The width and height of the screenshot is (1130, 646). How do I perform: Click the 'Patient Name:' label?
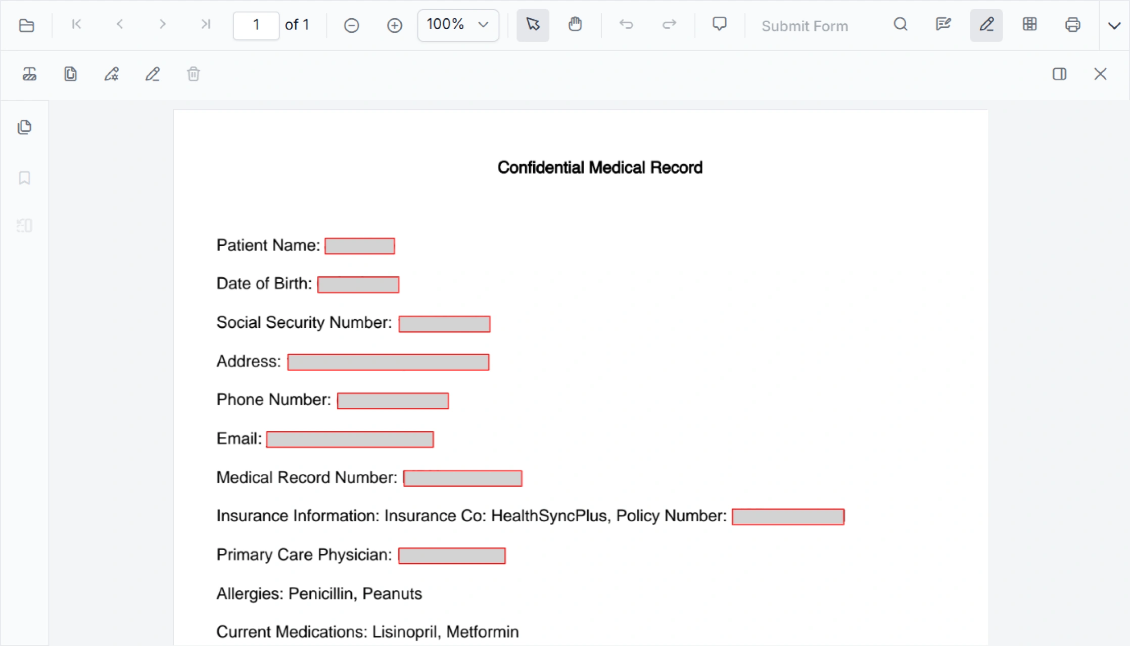click(268, 245)
